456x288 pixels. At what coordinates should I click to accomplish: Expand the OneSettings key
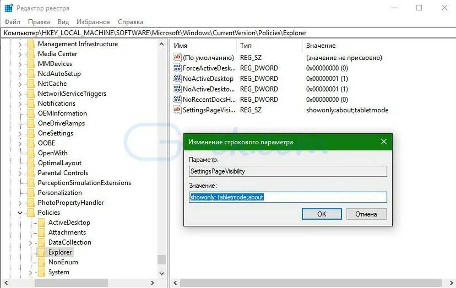(20, 133)
